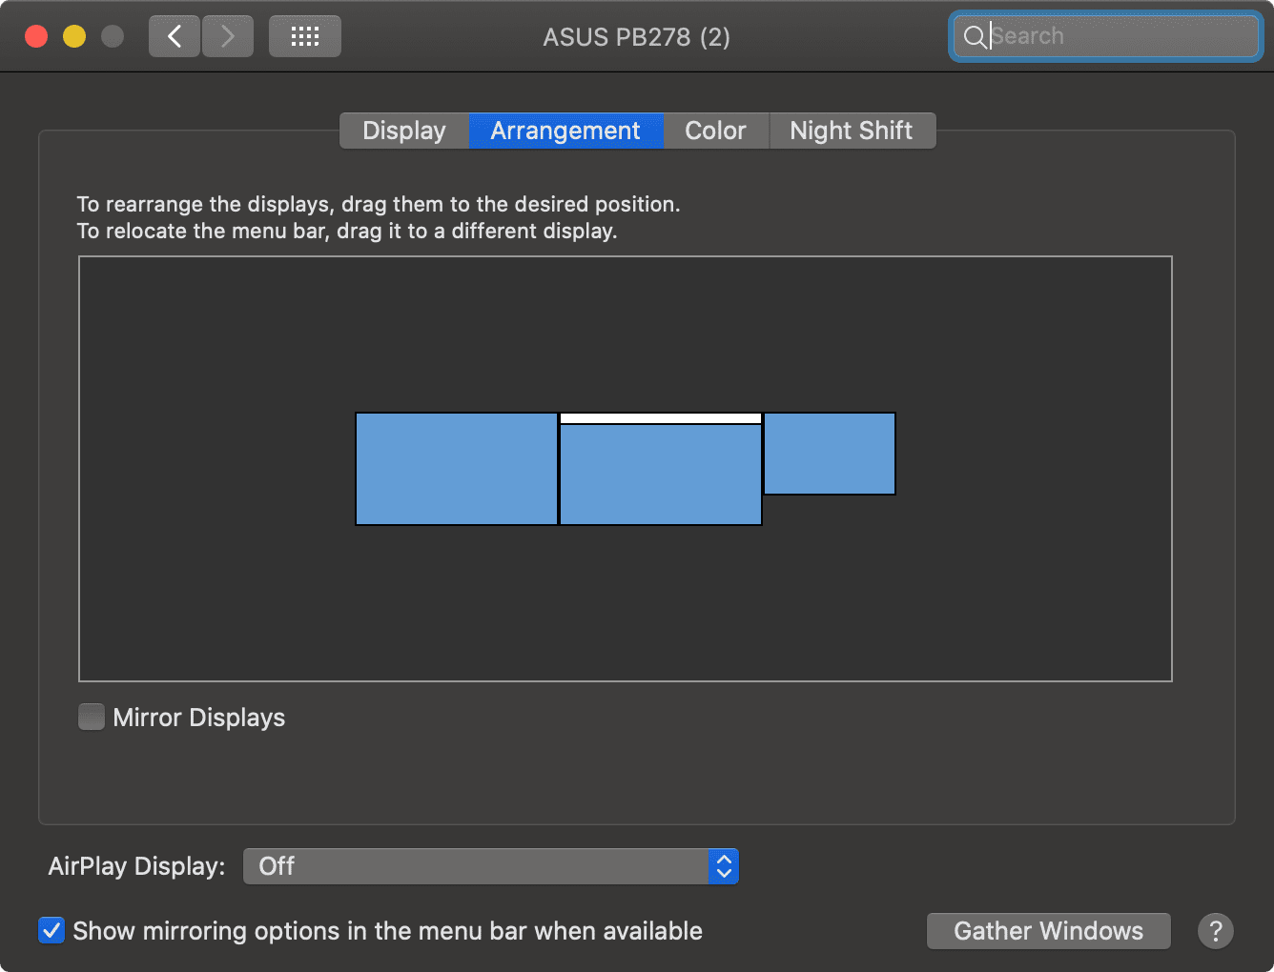Open help with the question mark button
This screenshot has height=972, width=1274.
pyautogui.click(x=1215, y=931)
